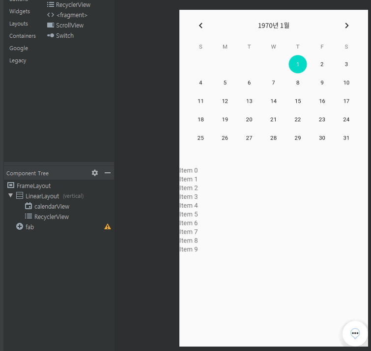This screenshot has height=351, width=371.
Task: Collapse the LinearLayout node in Component Tree
Action: pyautogui.click(x=10, y=195)
